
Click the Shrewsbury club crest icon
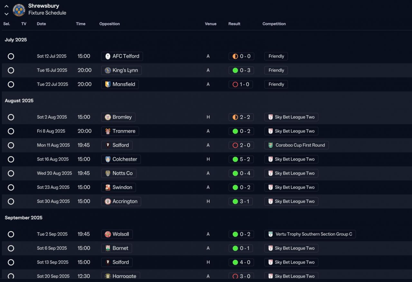click(19, 10)
